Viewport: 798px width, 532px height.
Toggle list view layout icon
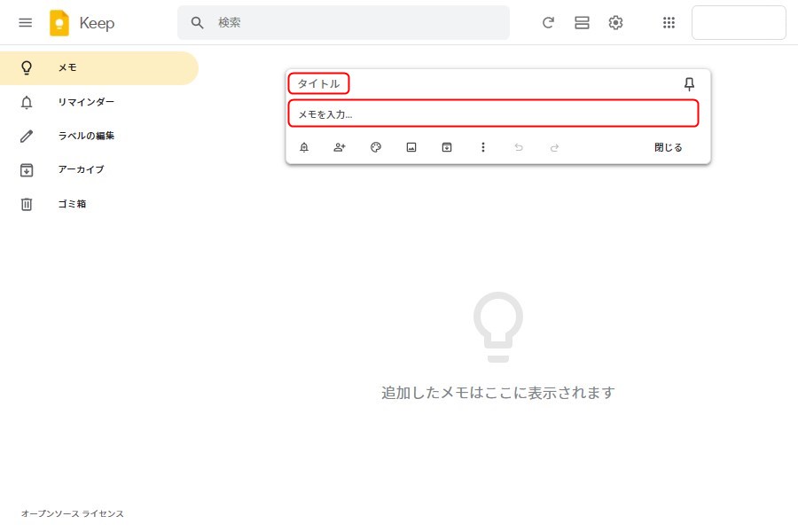click(x=582, y=23)
